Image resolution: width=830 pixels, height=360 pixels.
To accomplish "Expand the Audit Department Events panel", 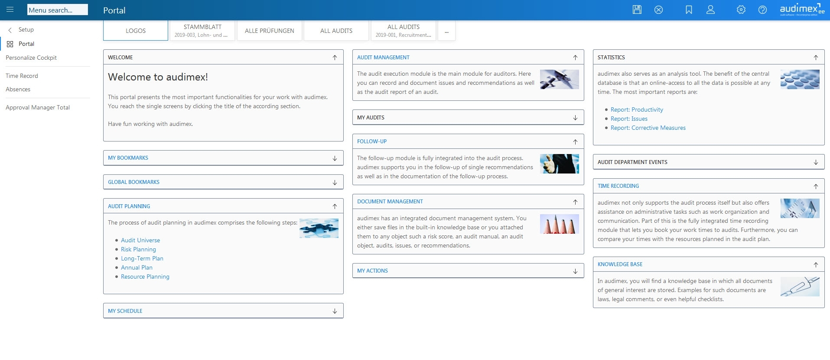I will point(816,162).
